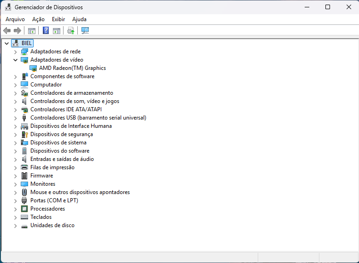Screen dimensions: 359x263
Task: Expand the Monitores chevron
Action: pyautogui.click(x=15, y=184)
